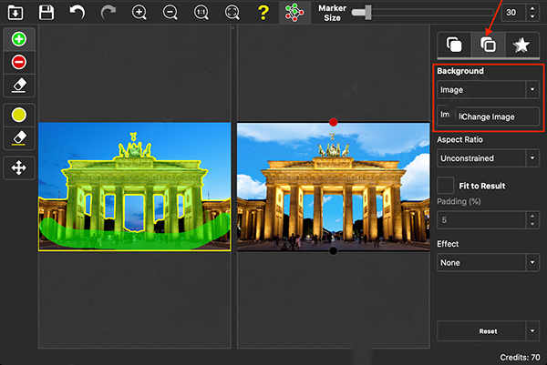Pick the marker eraser tool

(x=19, y=86)
